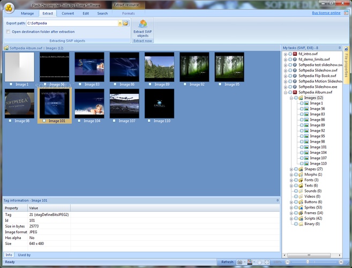Viewport: 352px width, 268px height.
Task: Switch to the Convert ribbon tab
Action: click(x=68, y=13)
